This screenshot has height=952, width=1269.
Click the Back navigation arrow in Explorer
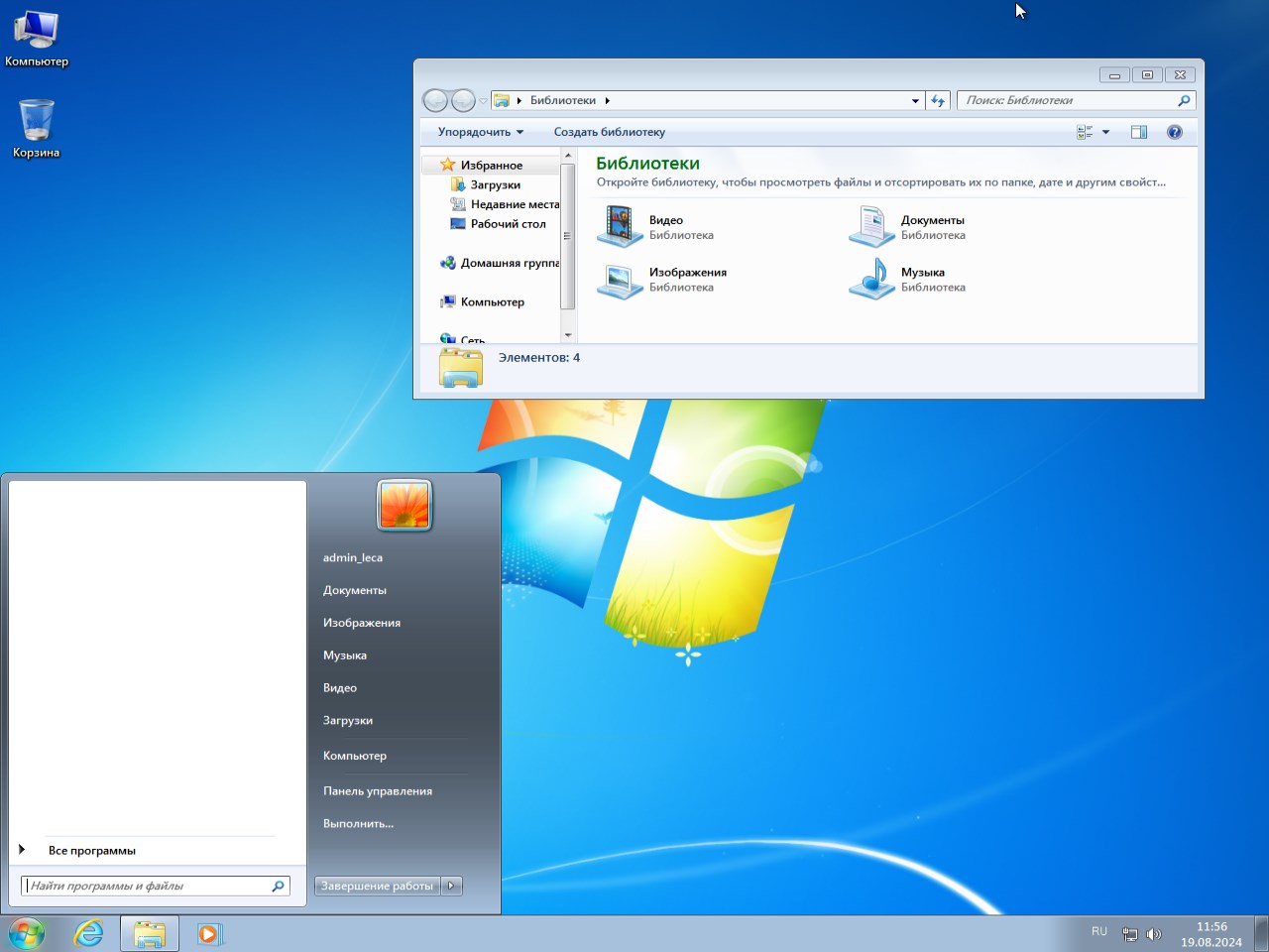click(435, 100)
